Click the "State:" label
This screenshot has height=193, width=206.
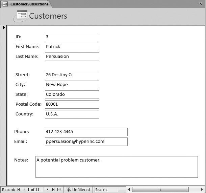point(22,94)
